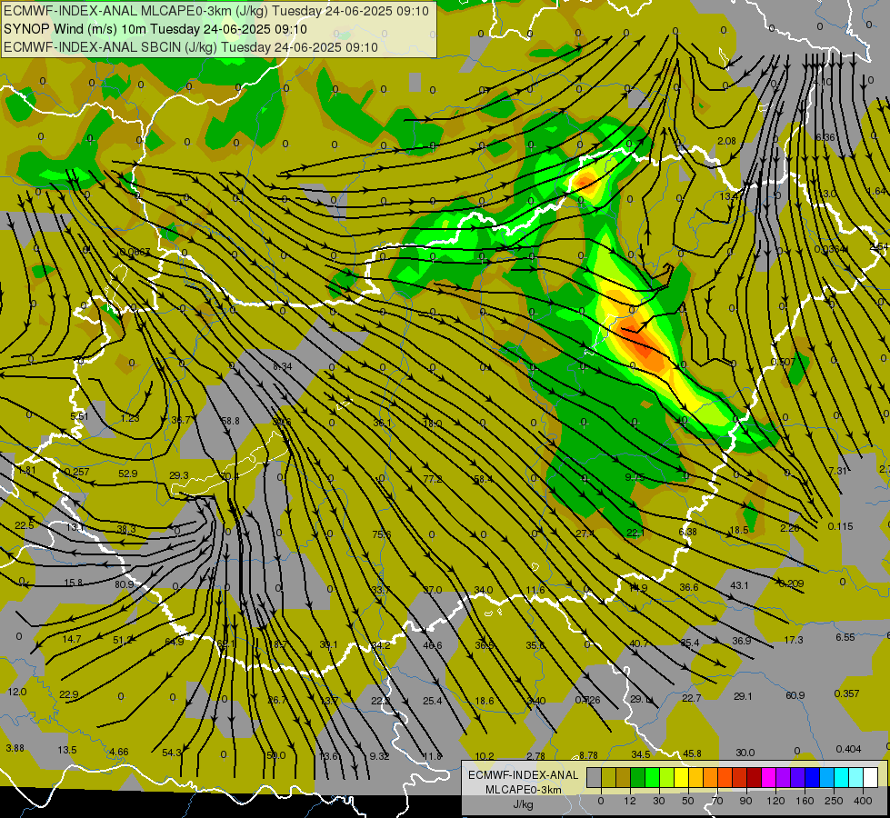Screen dimensions: 890x818
Task: Click the map value 9.32
Action: tap(379, 755)
